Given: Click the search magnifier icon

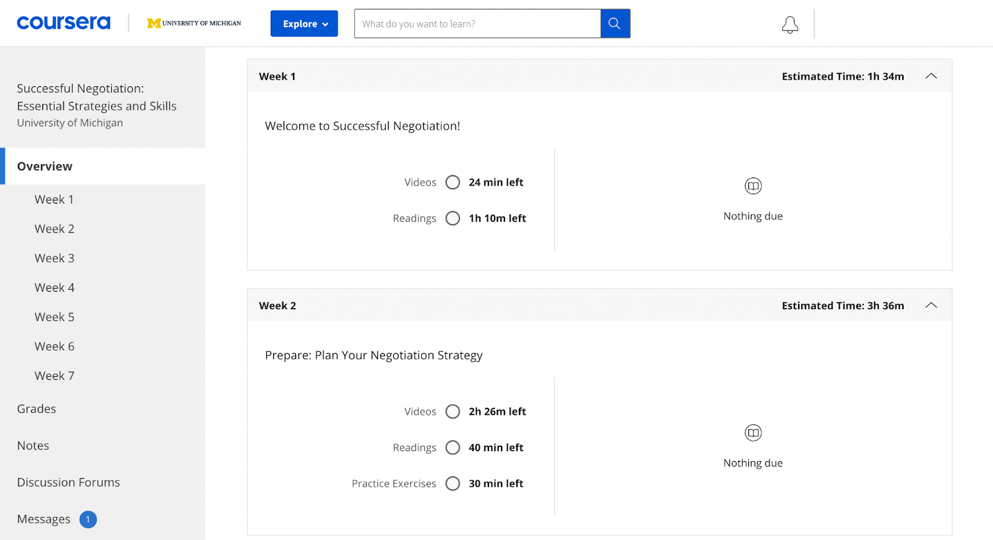Looking at the screenshot, I should 615,24.
